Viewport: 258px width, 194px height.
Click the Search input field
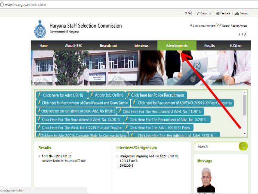click(x=217, y=146)
